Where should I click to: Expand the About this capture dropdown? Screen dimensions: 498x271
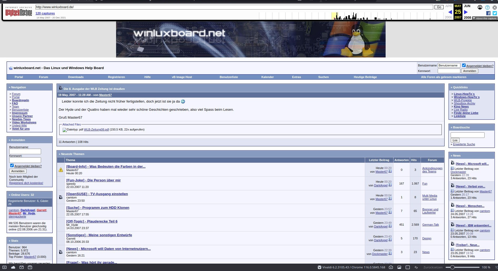pyautogui.click(x=484, y=18)
